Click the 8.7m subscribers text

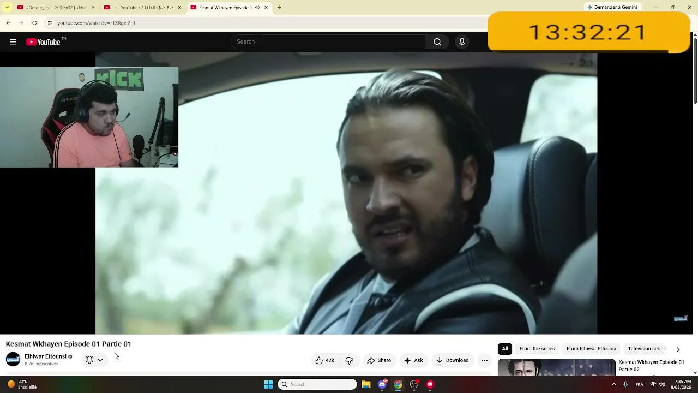point(41,364)
